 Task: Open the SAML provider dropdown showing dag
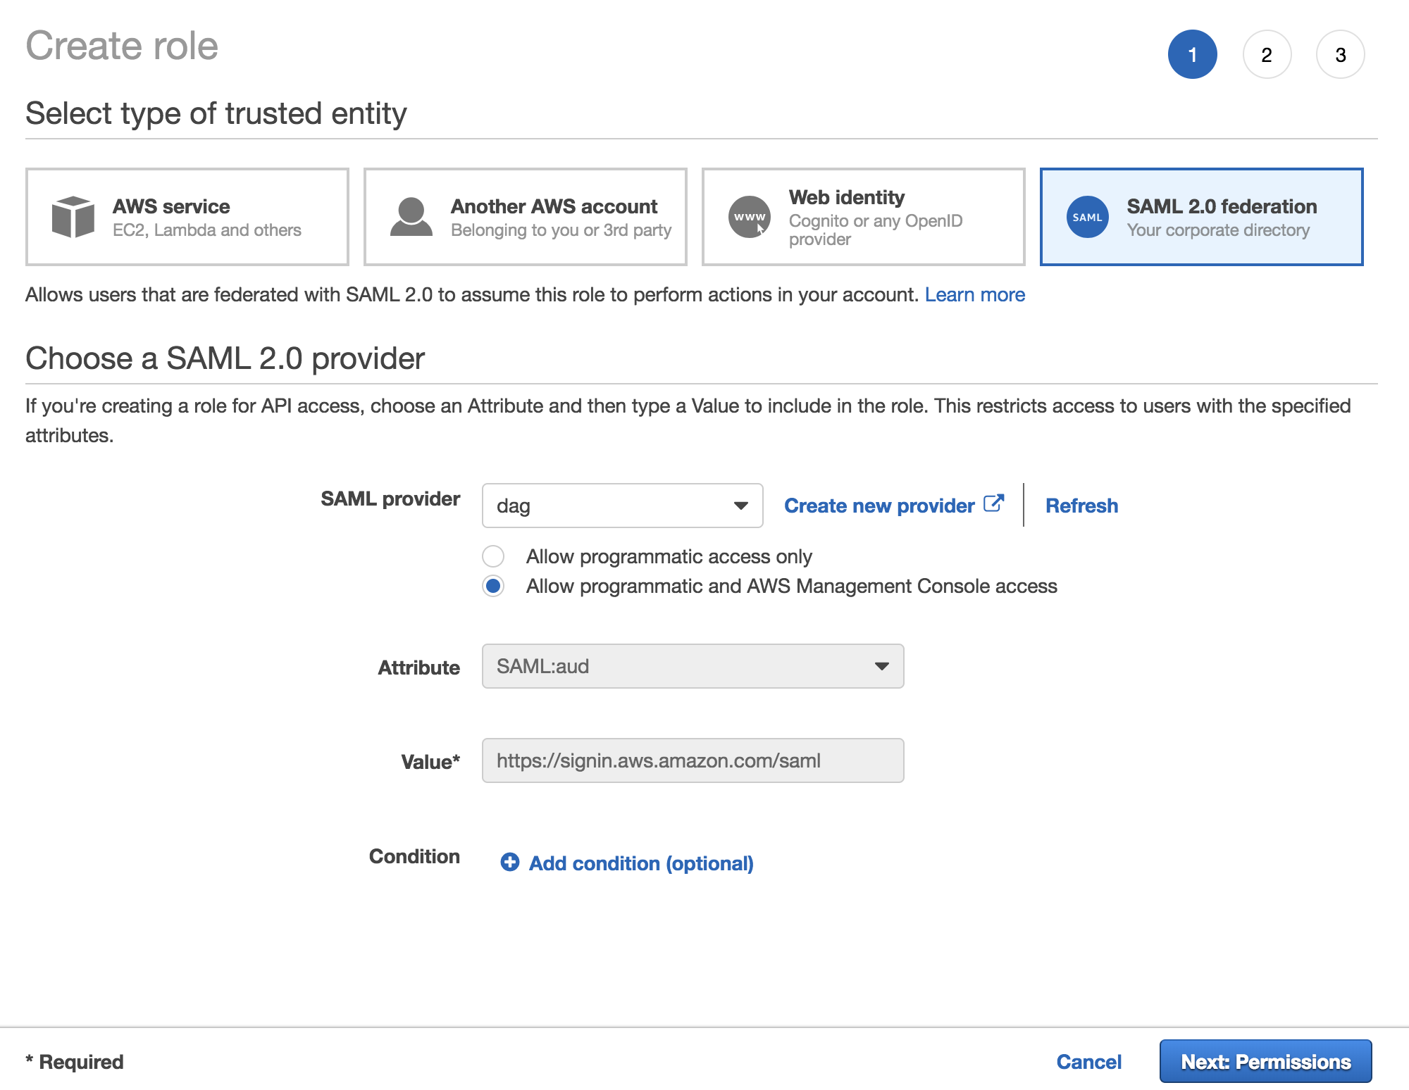click(x=621, y=505)
